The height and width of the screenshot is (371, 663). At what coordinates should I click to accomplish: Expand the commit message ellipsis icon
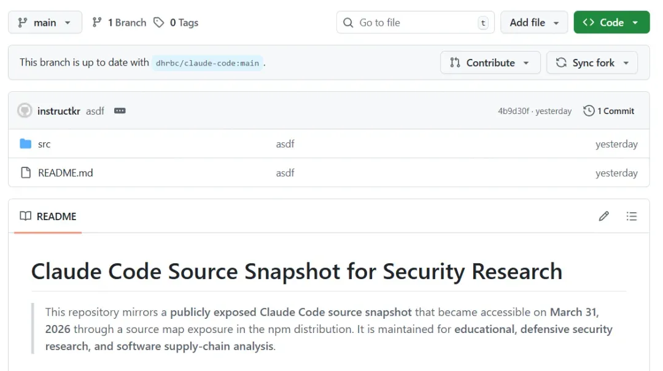click(x=120, y=111)
